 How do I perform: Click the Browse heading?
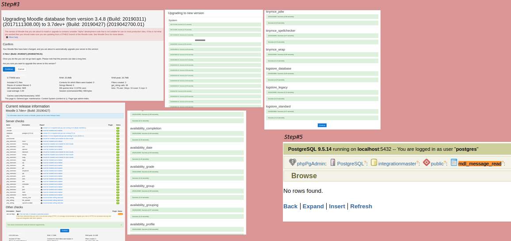pos(304,176)
